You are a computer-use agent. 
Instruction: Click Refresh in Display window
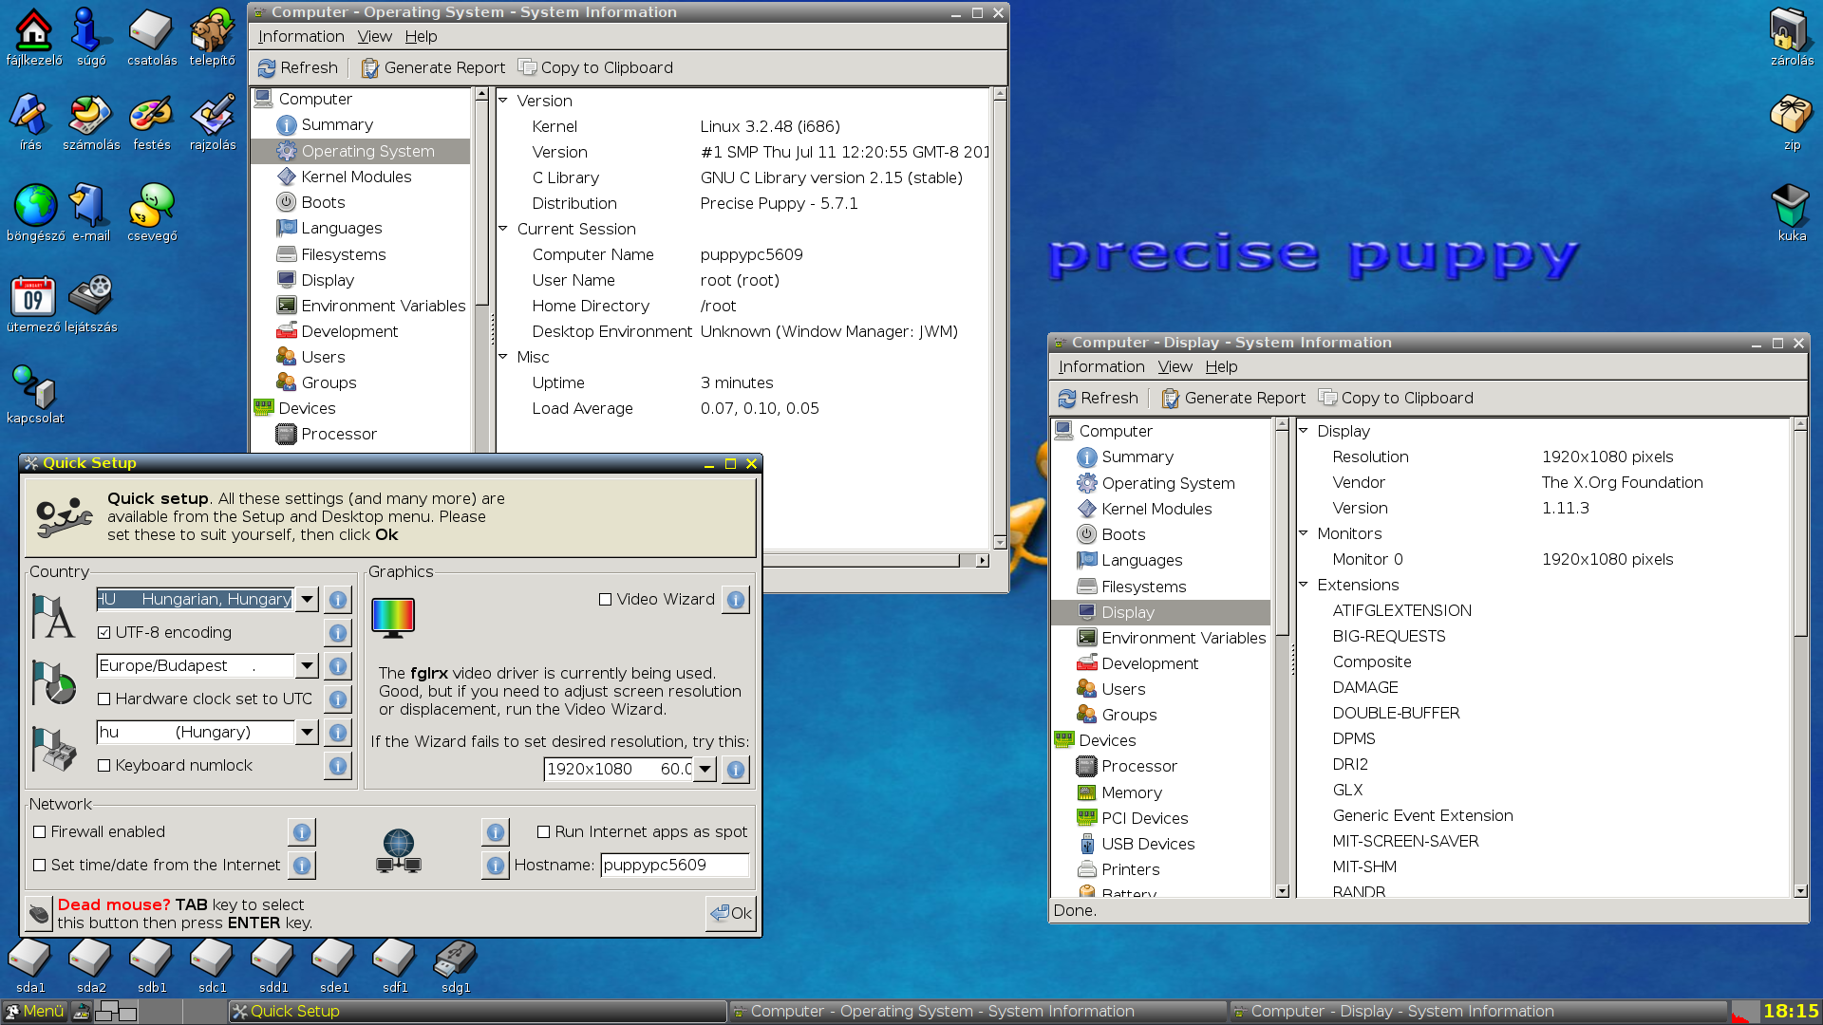[1098, 398]
